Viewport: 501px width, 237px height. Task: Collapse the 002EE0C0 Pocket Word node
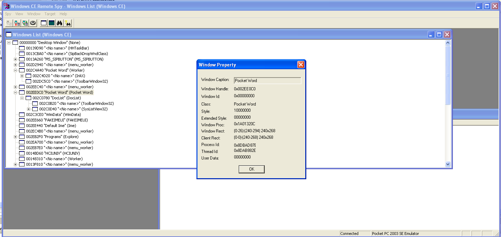point(15,92)
